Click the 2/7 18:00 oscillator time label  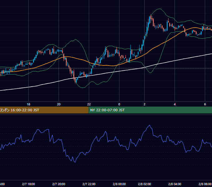(x=29, y=184)
